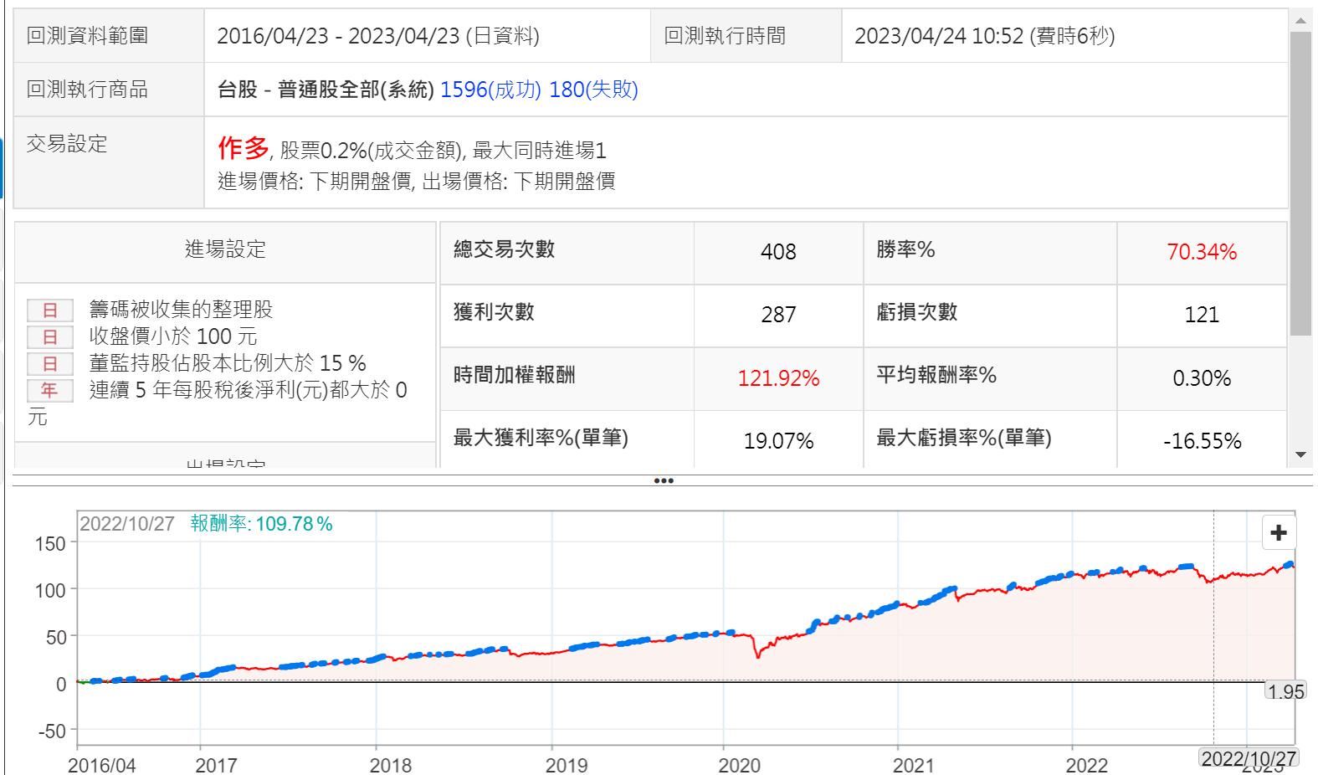
Task: Click the 2020 label on chart x-axis
Action: point(739,765)
